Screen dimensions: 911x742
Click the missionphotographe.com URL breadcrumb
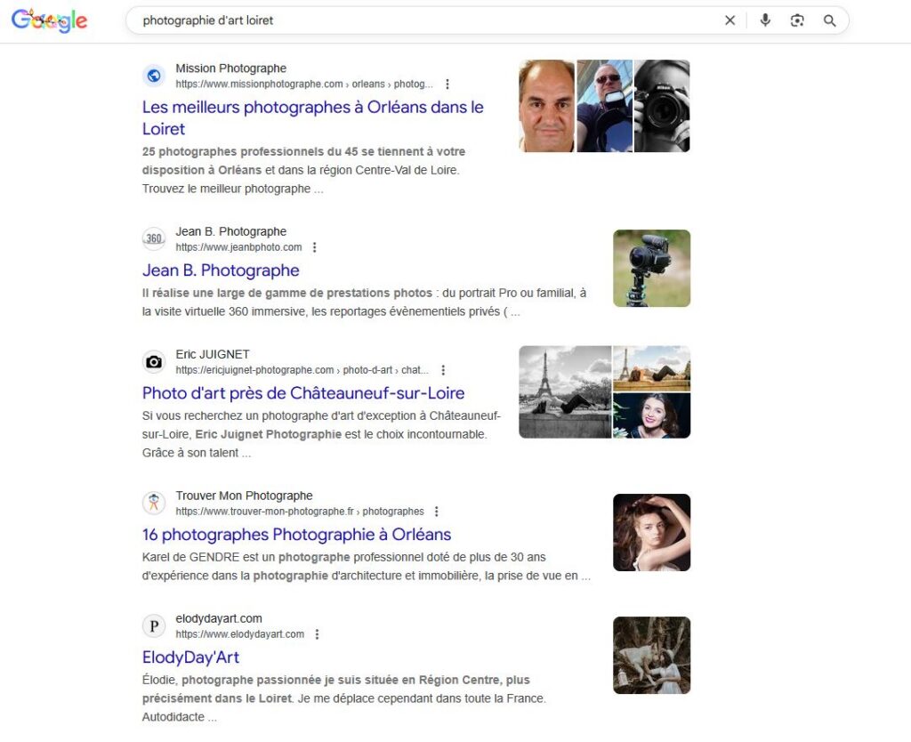click(304, 84)
